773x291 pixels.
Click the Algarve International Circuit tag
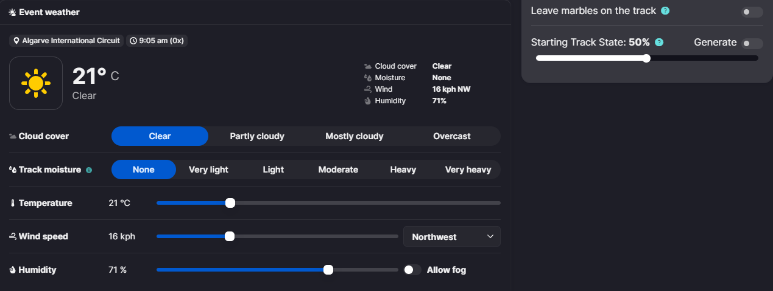pos(66,41)
